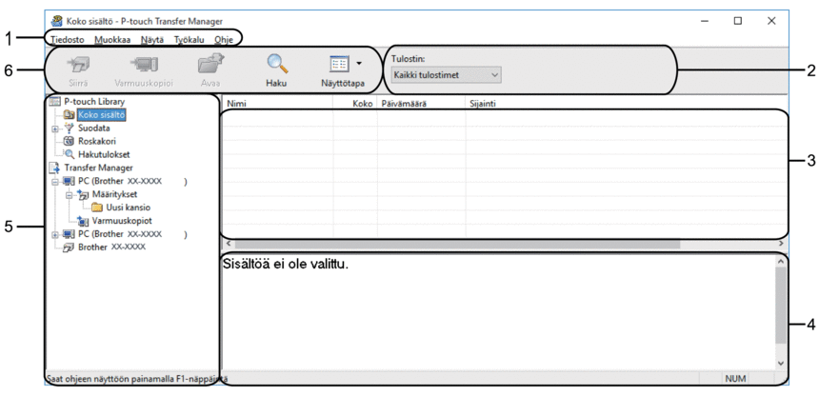This screenshot has height=396, width=839.
Task: Click the Varmuuskopioi backup toolbar icon
Action: (x=144, y=66)
